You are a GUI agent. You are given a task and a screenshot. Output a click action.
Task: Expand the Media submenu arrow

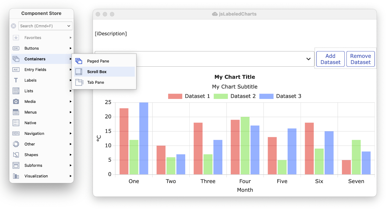pyautogui.click(x=71, y=102)
